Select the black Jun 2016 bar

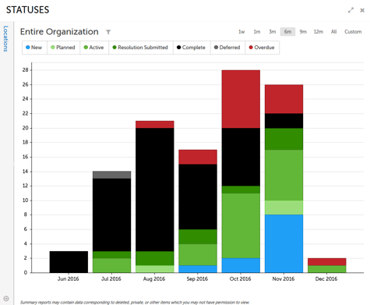pyautogui.click(x=69, y=262)
